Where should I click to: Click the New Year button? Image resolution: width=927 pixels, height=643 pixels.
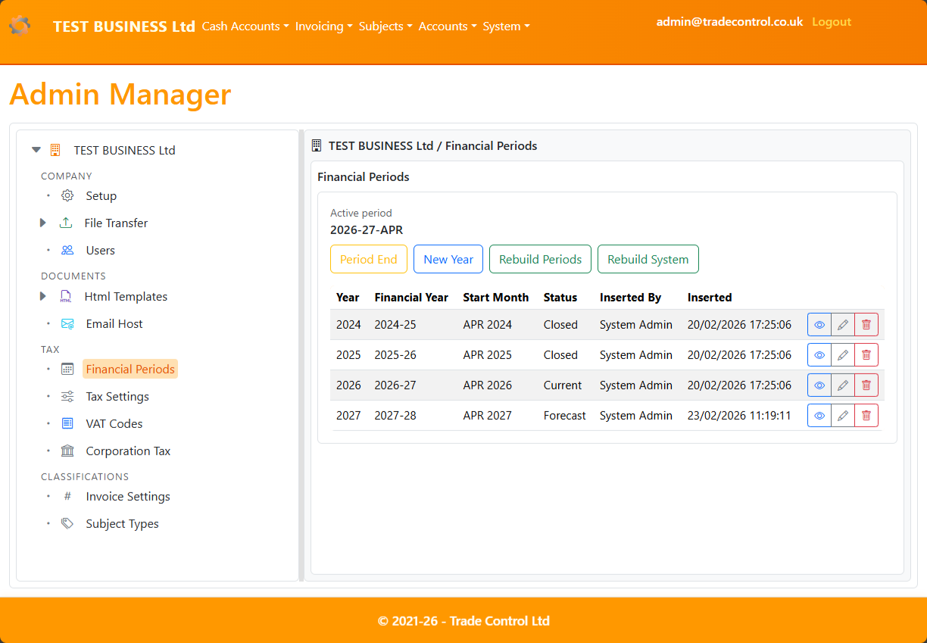pos(448,258)
